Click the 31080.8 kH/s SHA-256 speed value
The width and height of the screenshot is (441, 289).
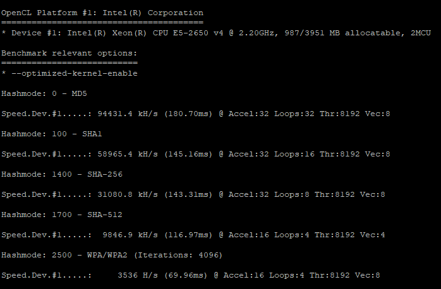(128, 194)
